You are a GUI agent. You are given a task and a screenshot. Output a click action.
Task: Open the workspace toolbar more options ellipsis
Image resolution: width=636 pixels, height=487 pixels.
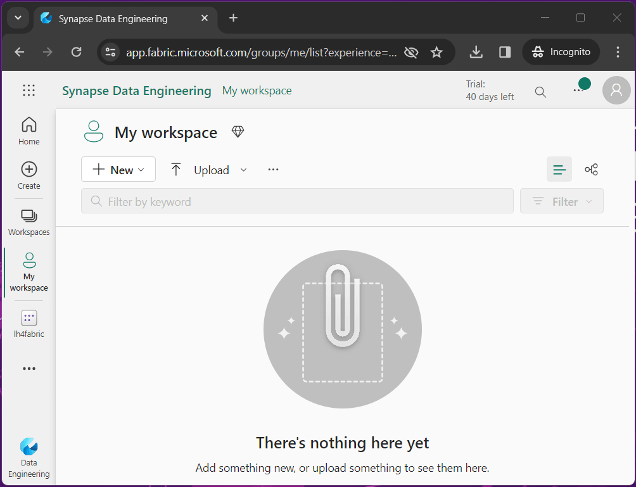click(274, 170)
